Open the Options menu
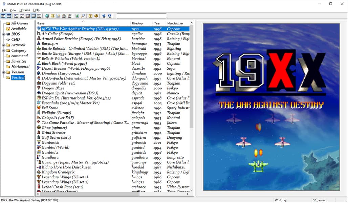 [x=25, y=10]
